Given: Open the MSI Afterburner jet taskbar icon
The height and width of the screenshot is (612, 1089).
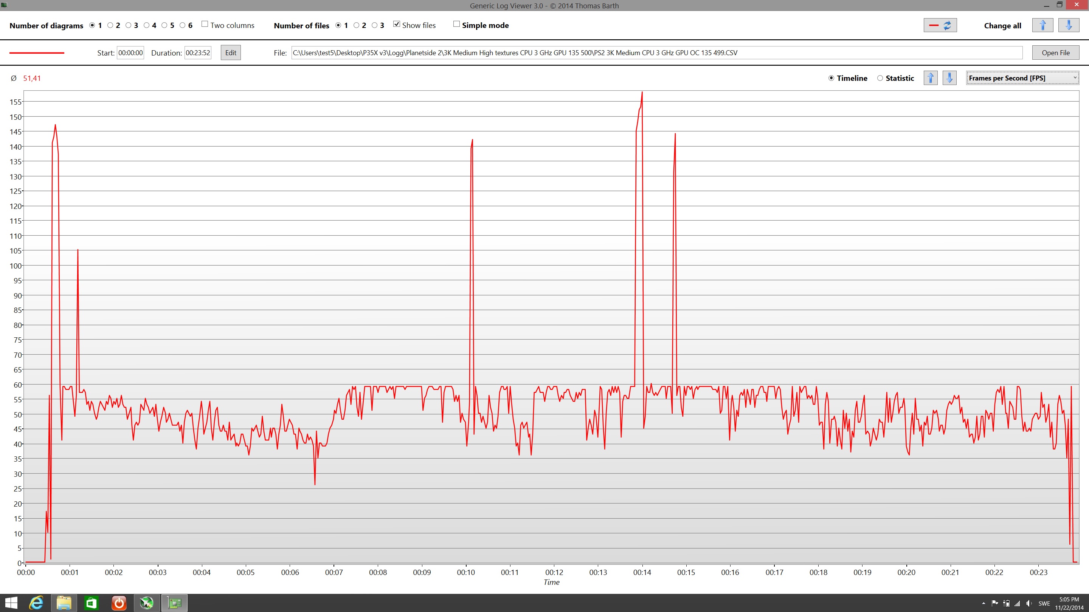Looking at the screenshot, I should pyautogui.click(x=147, y=603).
